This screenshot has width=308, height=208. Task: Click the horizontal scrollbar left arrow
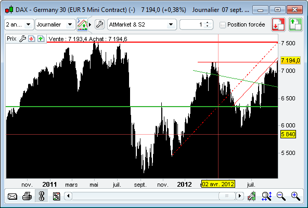[68, 196]
